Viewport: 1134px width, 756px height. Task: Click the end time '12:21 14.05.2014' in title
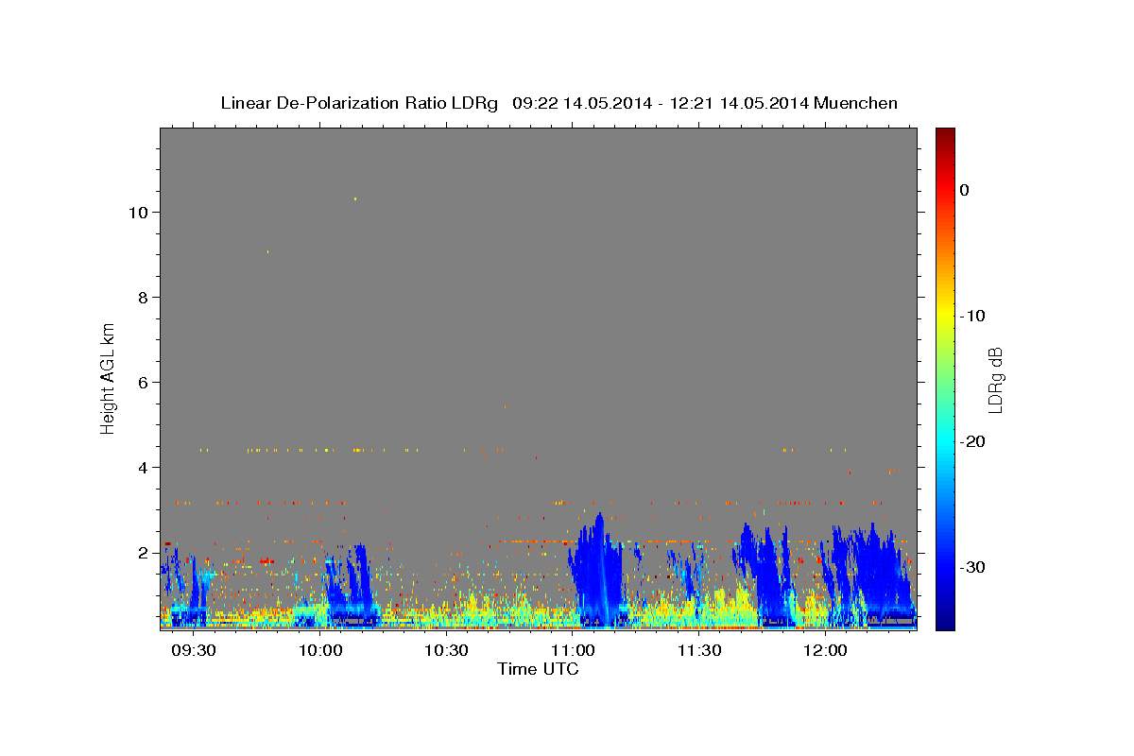739,103
